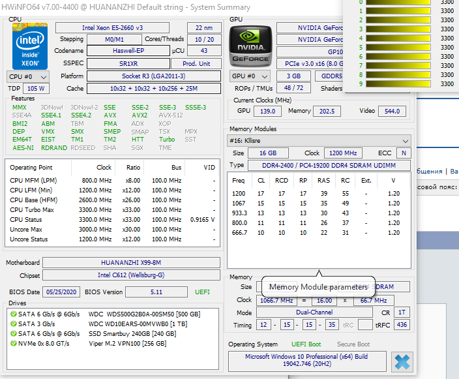
Task: Click the status icon beside the Viper M.2 NVMe drive
Action: pyautogui.click(x=14, y=343)
